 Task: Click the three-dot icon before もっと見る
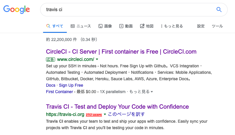[161, 26]
